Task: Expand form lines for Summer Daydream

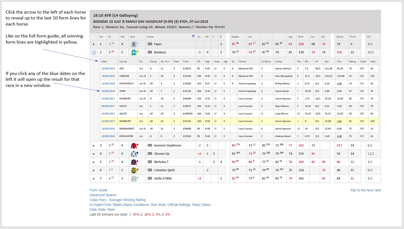Action: coord(94,145)
